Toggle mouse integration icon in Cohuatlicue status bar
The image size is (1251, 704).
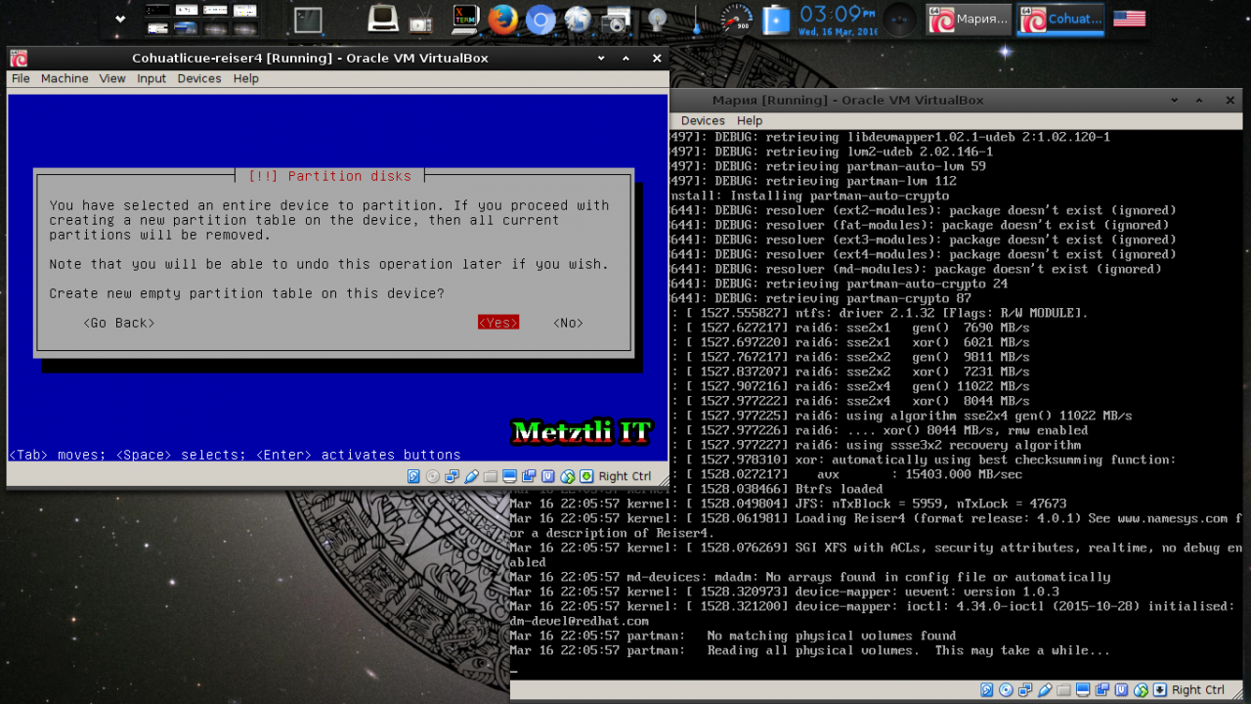(568, 476)
